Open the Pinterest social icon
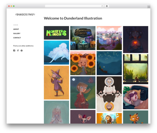This screenshot has height=133, width=157. point(22,51)
